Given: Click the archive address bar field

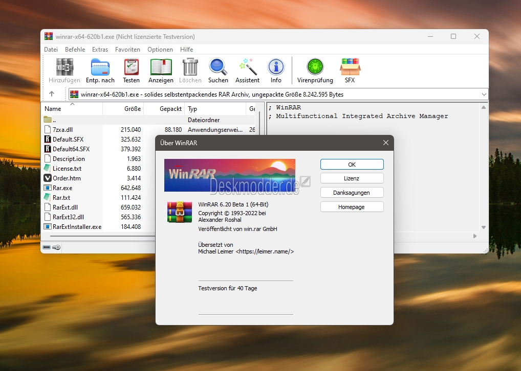Looking at the screenshot, I should (x=278, y=94).
